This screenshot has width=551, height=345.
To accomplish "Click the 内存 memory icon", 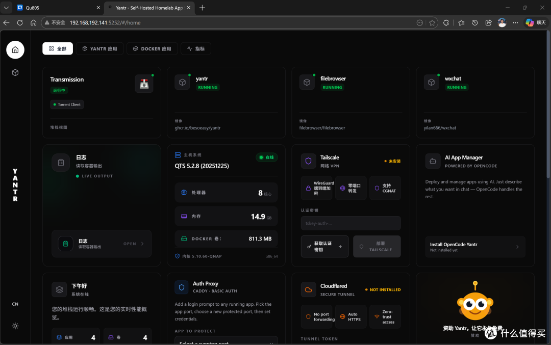I will 184,216.
